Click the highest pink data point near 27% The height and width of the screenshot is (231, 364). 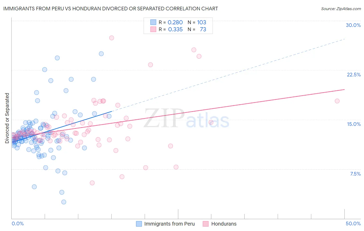112,38
